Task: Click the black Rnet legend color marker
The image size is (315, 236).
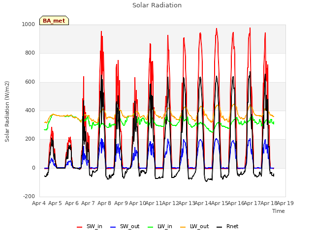Action: [220, 227]
